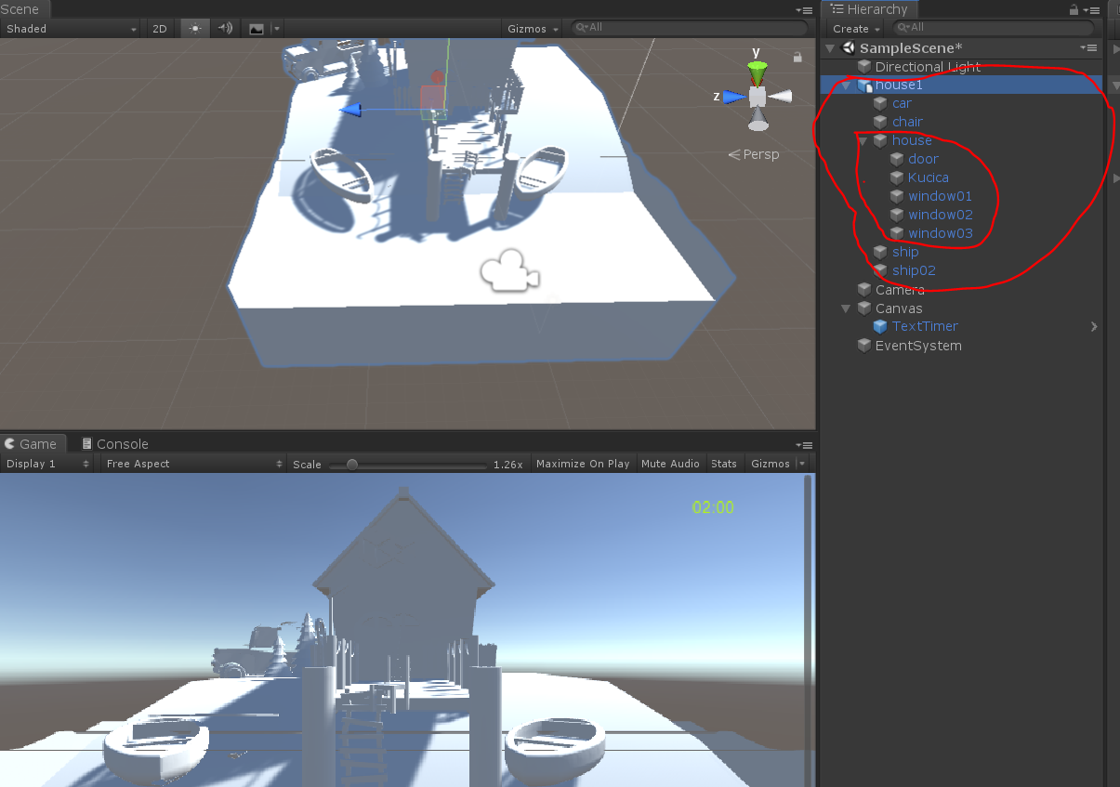Toggle scene audio in the Scene toolbar
1120x787 pixels.
[224, 28]
